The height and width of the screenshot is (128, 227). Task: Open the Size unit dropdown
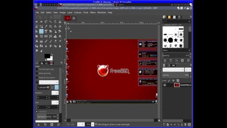tap(55, 102)
